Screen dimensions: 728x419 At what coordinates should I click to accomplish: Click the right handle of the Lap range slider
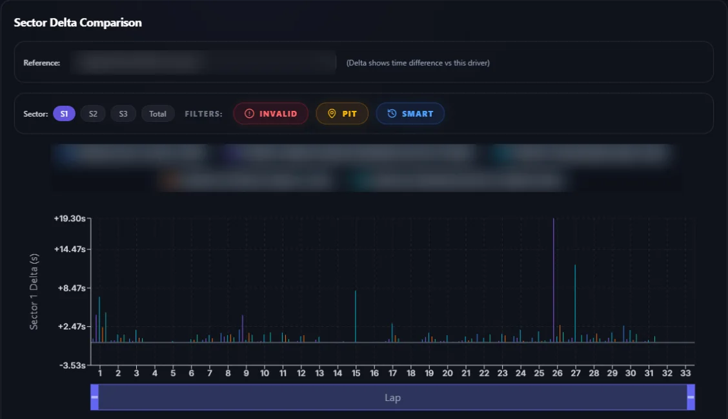[691, 397]
